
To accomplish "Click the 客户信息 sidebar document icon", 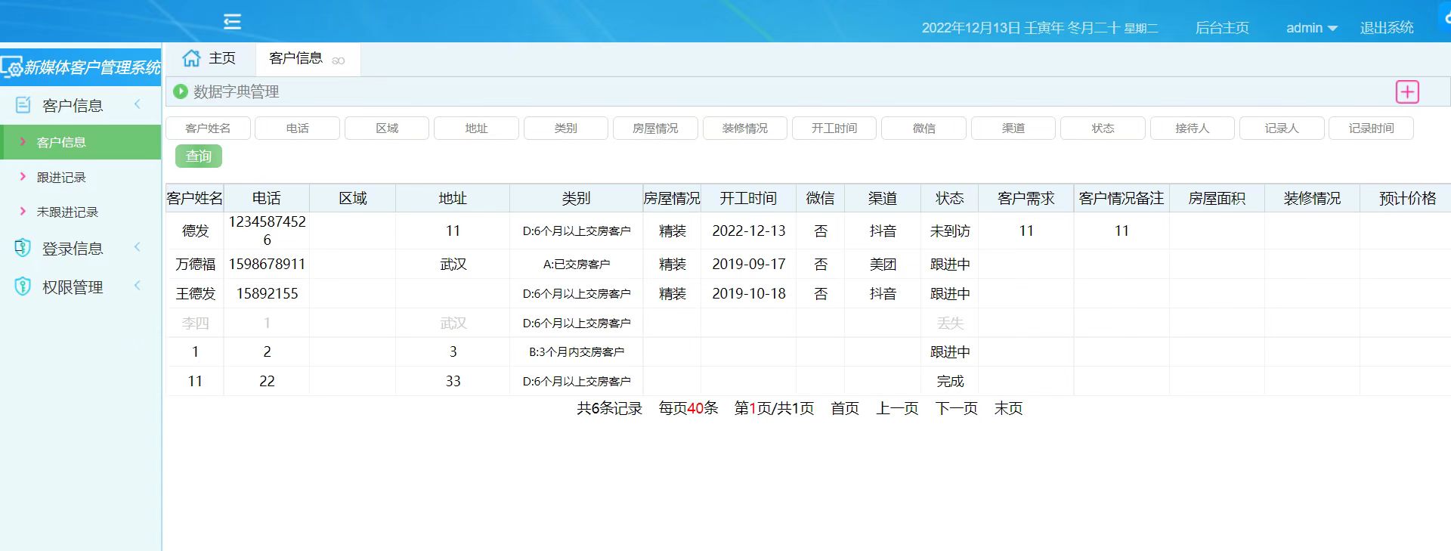I will pyautogui.click(x=23, y=105).
